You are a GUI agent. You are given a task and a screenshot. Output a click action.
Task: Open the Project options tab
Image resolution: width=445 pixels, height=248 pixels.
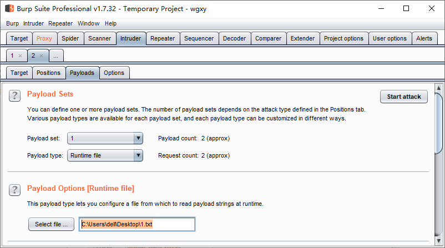[x=343, y=38]
